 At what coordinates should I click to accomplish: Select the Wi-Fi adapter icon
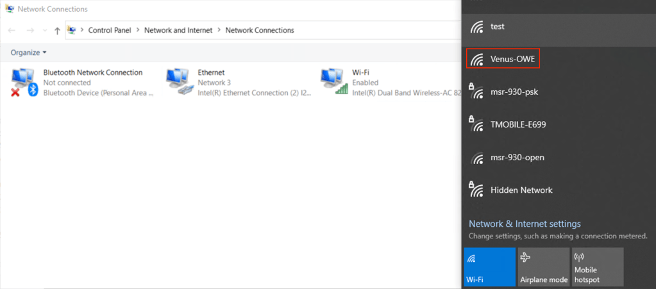[x=333, y=83]
